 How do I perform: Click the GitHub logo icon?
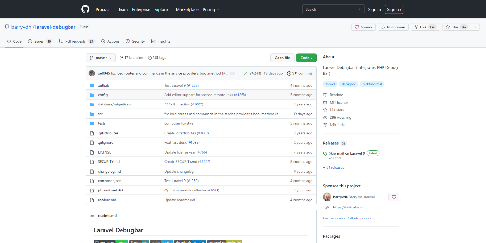(85, 9)
